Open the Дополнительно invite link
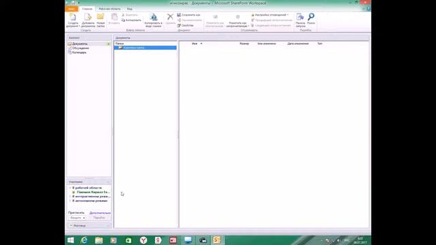436x245 pixels. click(x=100, y=213)
